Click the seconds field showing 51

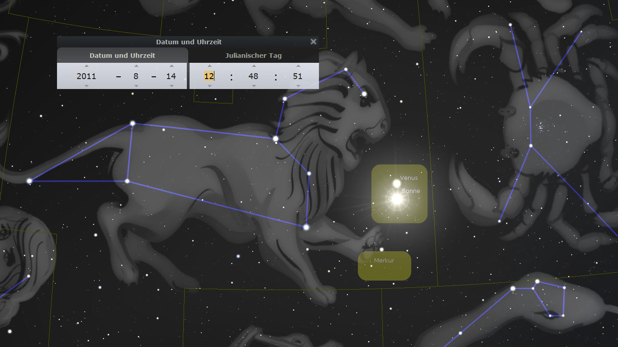[x=298, y=76]
